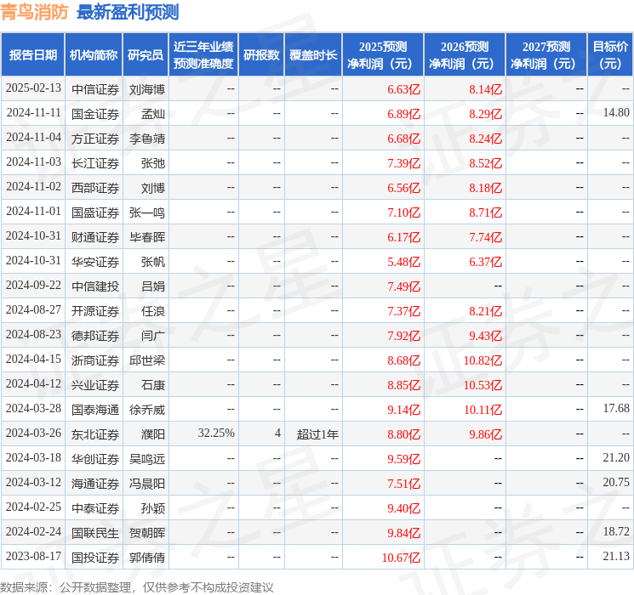Click target price 17.68
Viewport: 634px width, 595px height.
[616, 408]
